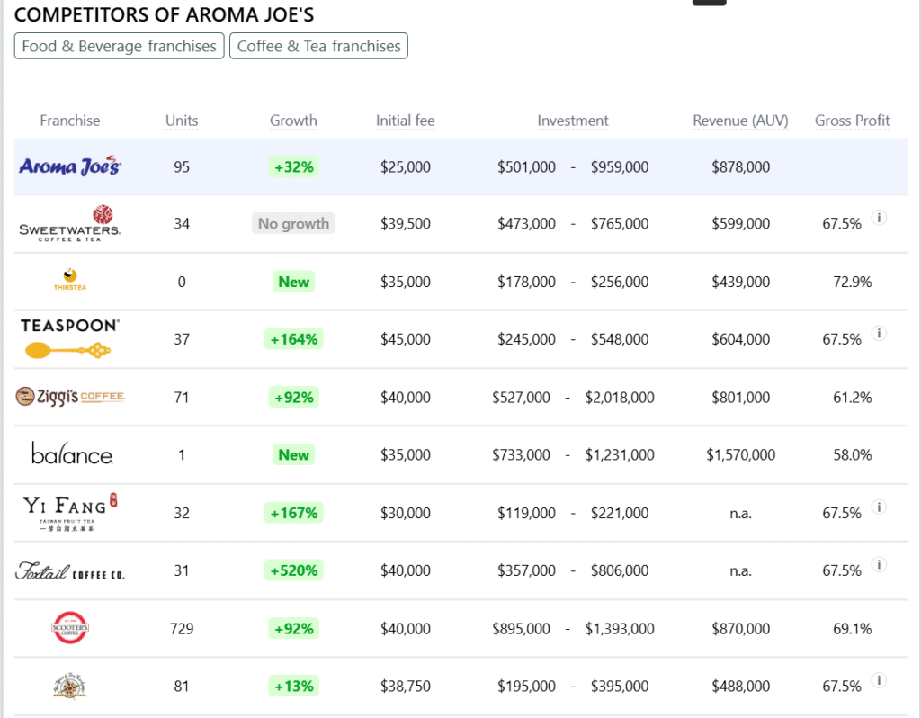
Task: Click the +92% badge in Ziggi's row
Action: [x=294, y=397]
